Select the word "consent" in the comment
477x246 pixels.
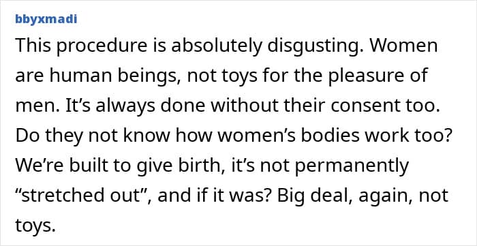pos(362,106)
